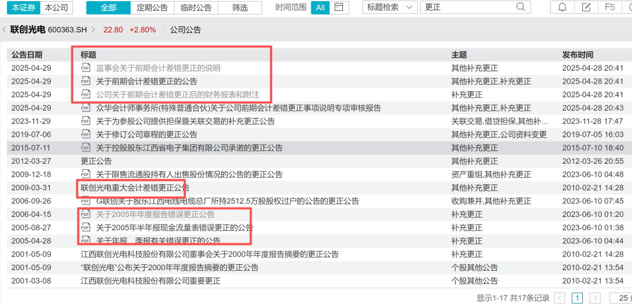Open the 25 per page dropdown
The width and height of the screenshot is (632, 307).
pyautogui.click(x=621, y=298)
